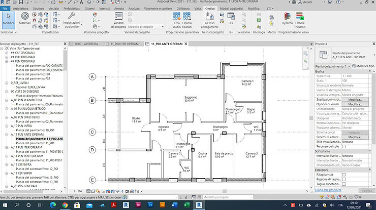The width and height of the screenshot is (376, 210).
Task: Click the view scale 1 : 100 control
Action: point(78,191)
